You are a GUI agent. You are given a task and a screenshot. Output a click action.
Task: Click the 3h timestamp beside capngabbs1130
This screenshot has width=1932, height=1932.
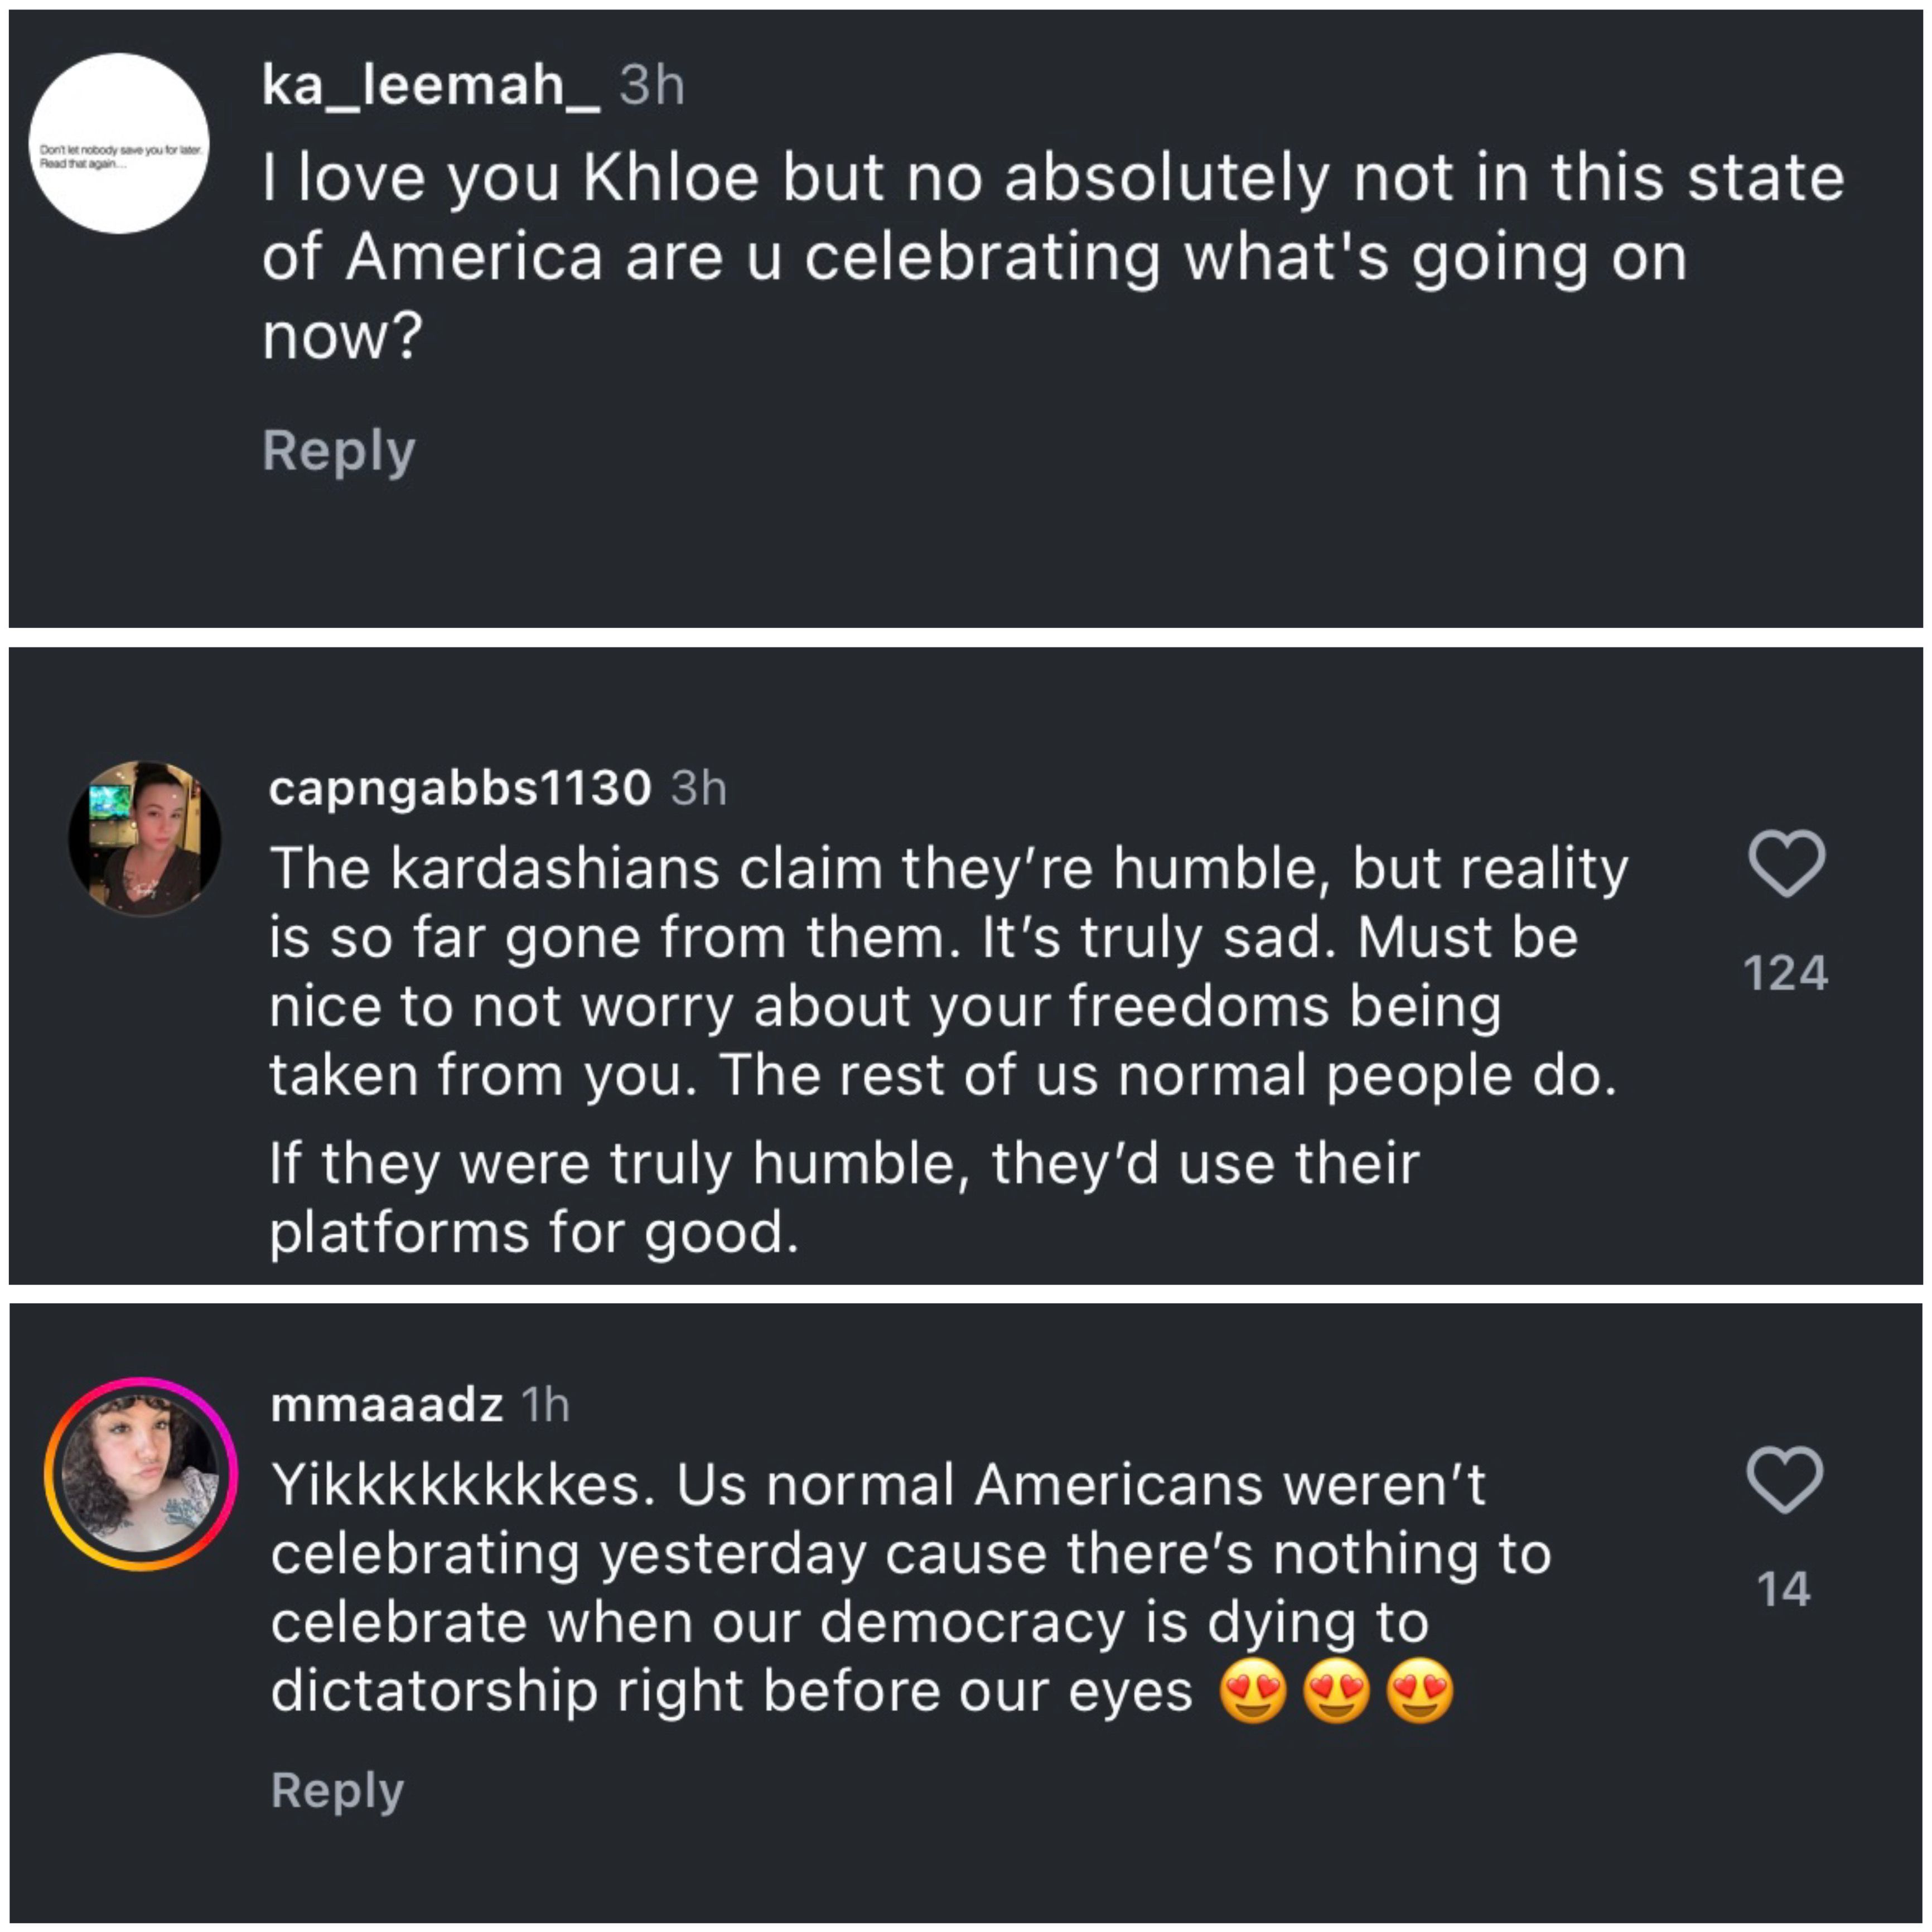pyautogui.click(x=698, y=788)
